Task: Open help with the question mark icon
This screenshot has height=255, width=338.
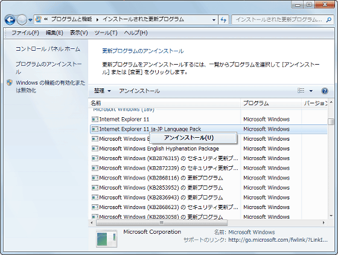Action: point(325,91)
